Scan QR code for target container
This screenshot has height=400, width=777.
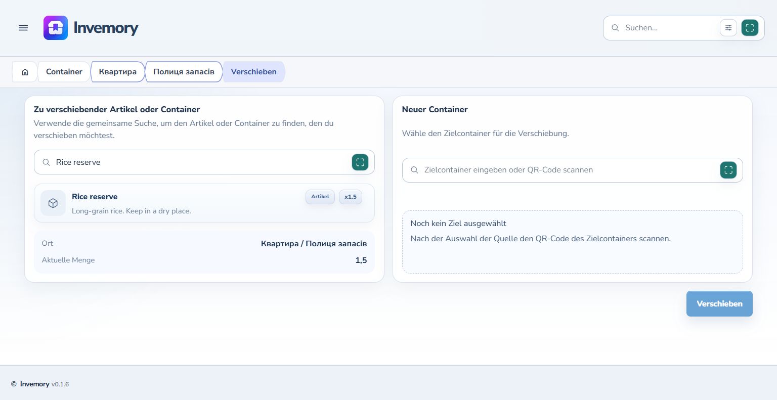pos(728,170)
